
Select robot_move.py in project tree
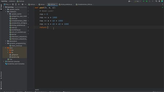pos(16,46)
